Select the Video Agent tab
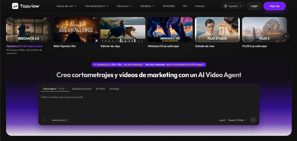297x141 pixels. (49, 89)
